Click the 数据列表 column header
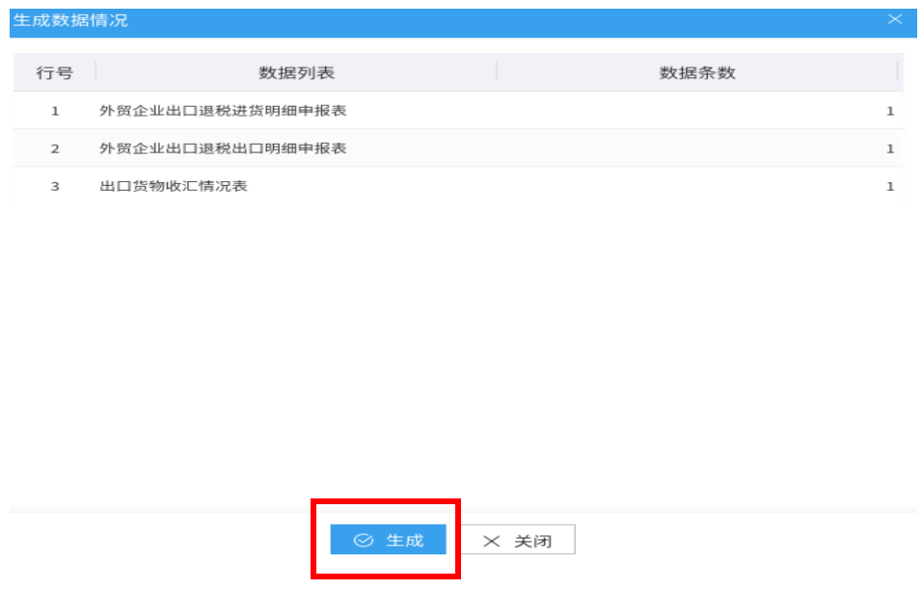923x590 pixels. pyautogui.click(x=296, y=73)
